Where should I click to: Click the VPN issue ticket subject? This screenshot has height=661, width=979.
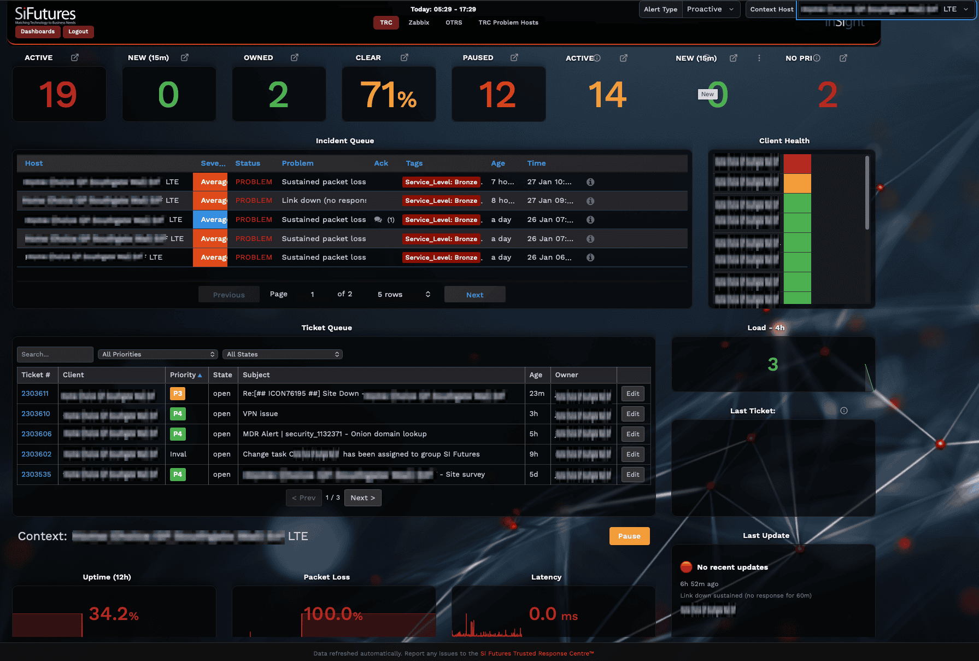(x=260, y=414)
